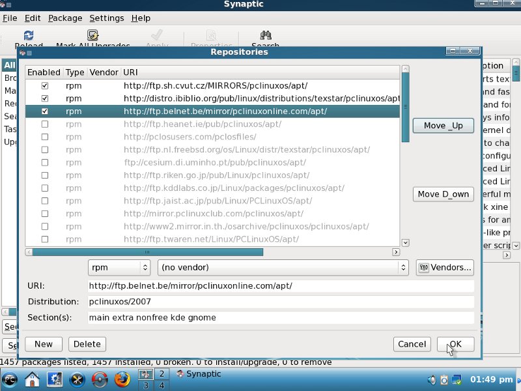Image resolution: width=521 pixels, height=391 pixels.
Task: Open the PCLinuxOS start menu icon
Action: (10, 379)
